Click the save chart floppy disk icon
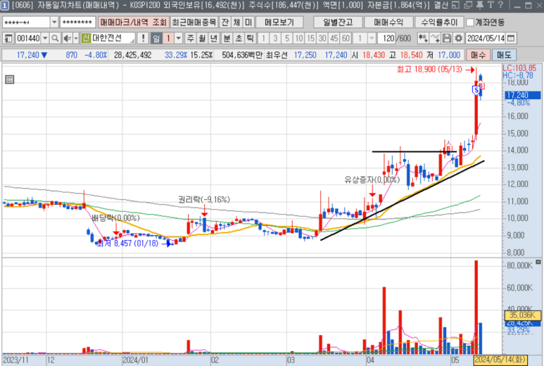544x366 pixels. click(x=447, y=38)
